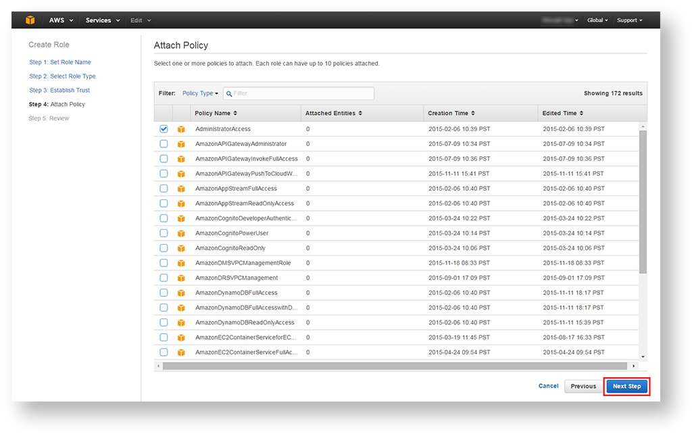
Task: Sort by Policy Name column arrows
Action: tap(235, 114)
